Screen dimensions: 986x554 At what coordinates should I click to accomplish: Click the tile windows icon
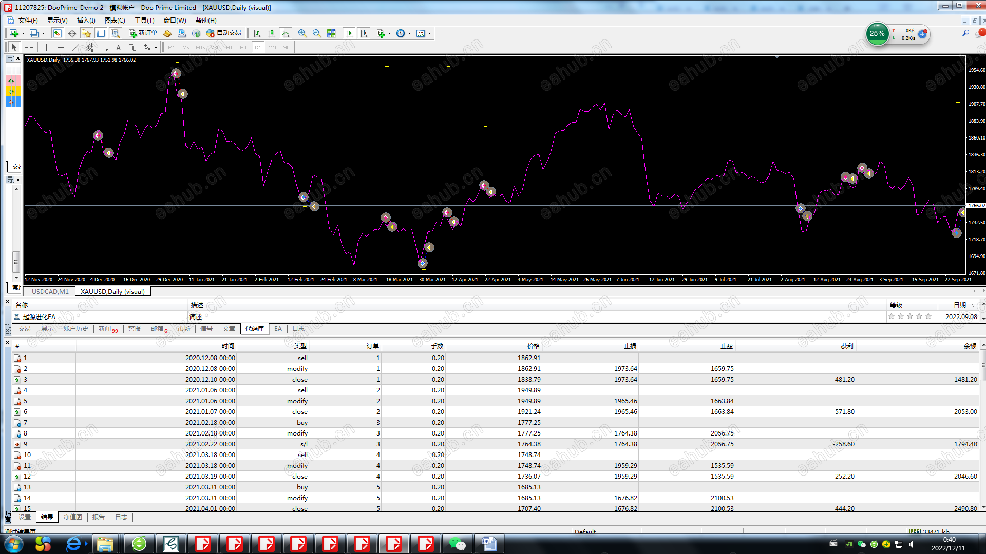tap(331, 33)
